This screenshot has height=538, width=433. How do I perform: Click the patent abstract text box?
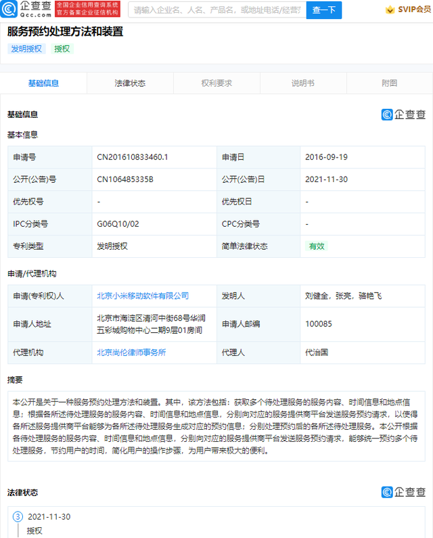[216, 426]
